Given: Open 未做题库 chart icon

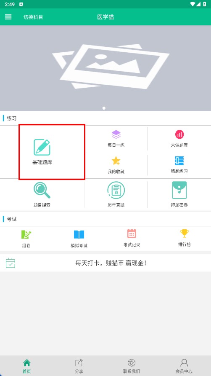Looking at the screenshot, I should point(179,134).
